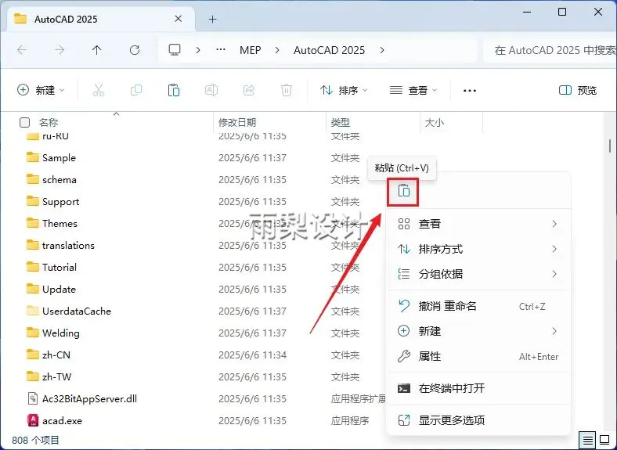Expand the chevron after MEP breadcrumb

point(277,50)
